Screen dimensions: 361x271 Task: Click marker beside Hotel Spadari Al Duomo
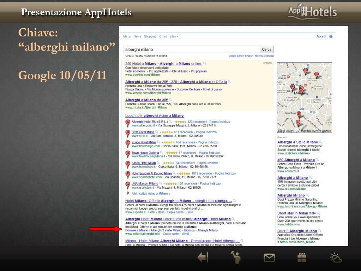[x=128, y=175]
